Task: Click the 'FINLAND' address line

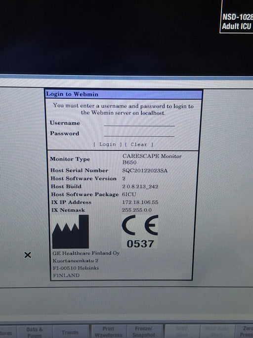Action: [x=66, y=275]
